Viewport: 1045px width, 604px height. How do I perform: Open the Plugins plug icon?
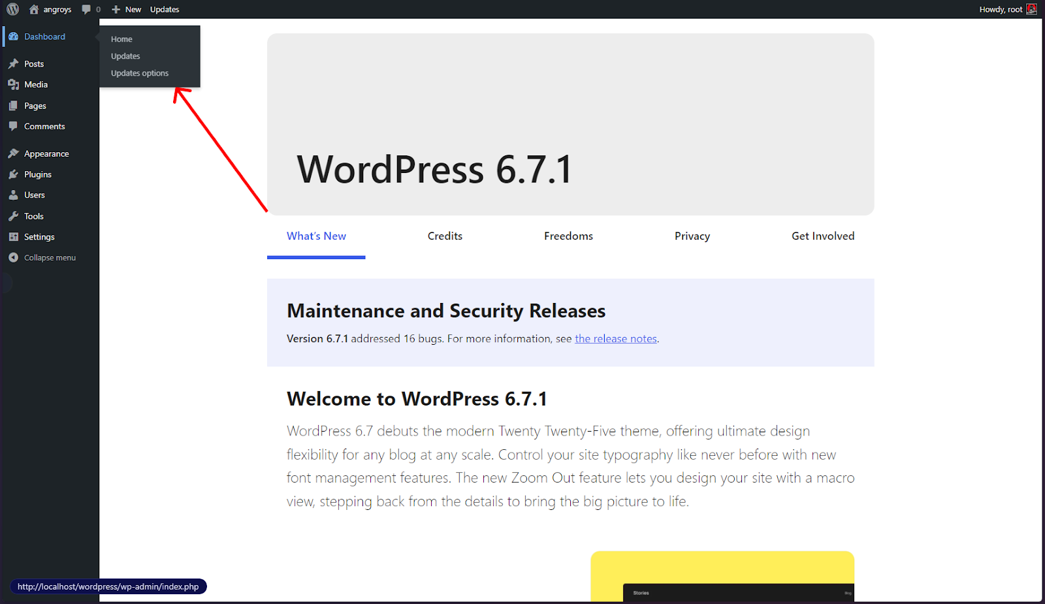click(x=13, y=174)
